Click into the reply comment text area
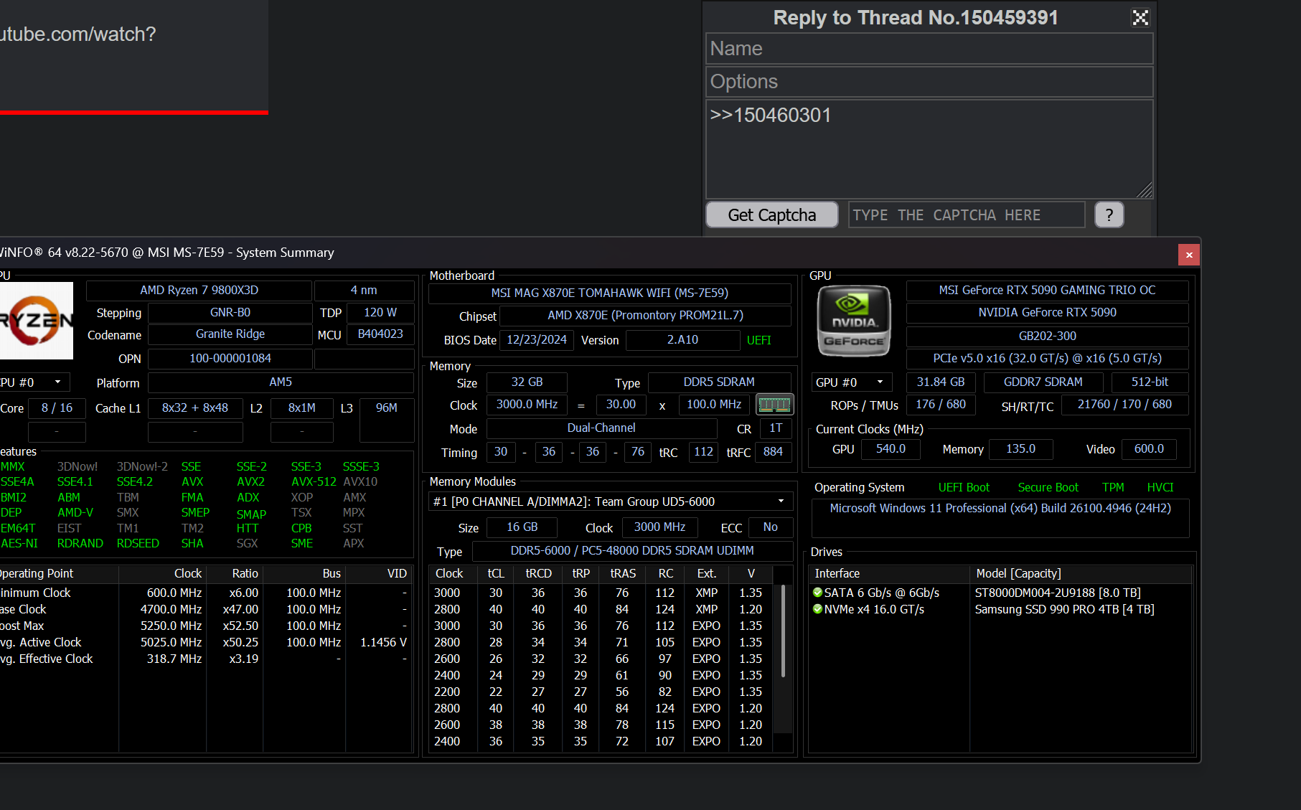The width and height of the screenshot is (1301, 810). point(929,149)
